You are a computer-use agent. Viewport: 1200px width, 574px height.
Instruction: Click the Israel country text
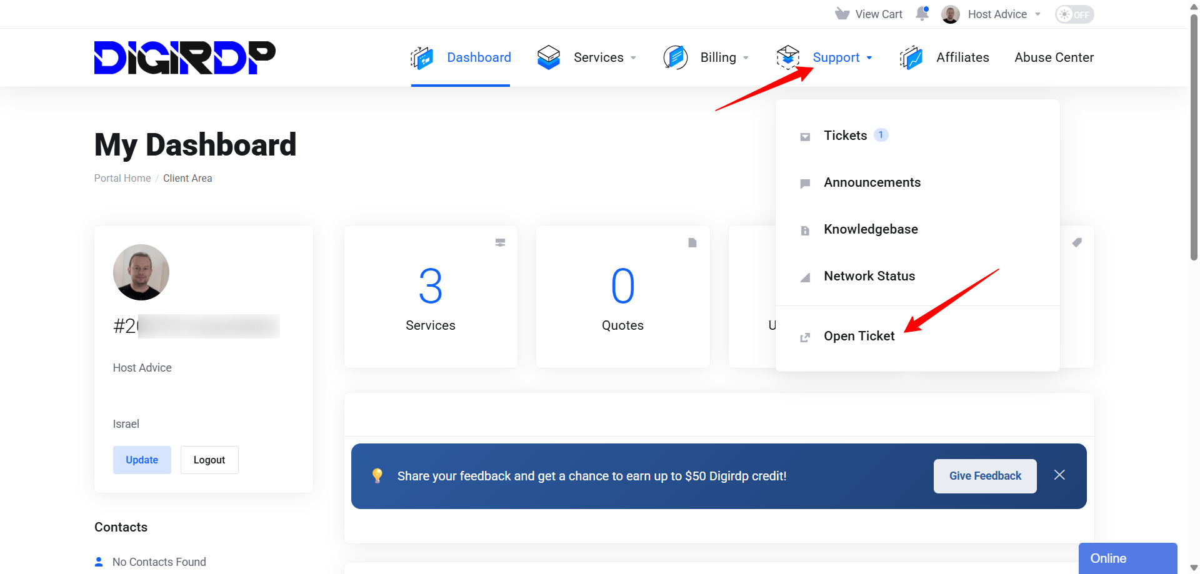pyautogui.click(x=126, y=424)
